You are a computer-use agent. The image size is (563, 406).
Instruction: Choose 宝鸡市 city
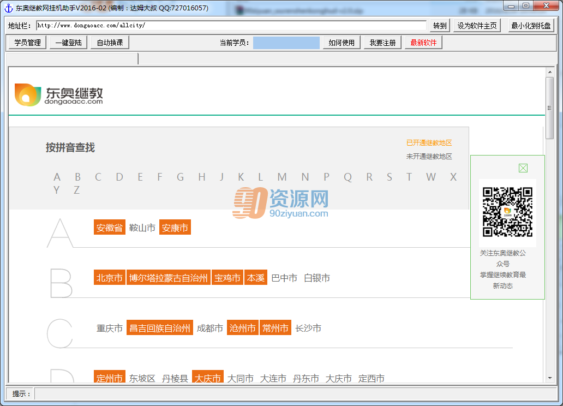(x=227, y=278)
